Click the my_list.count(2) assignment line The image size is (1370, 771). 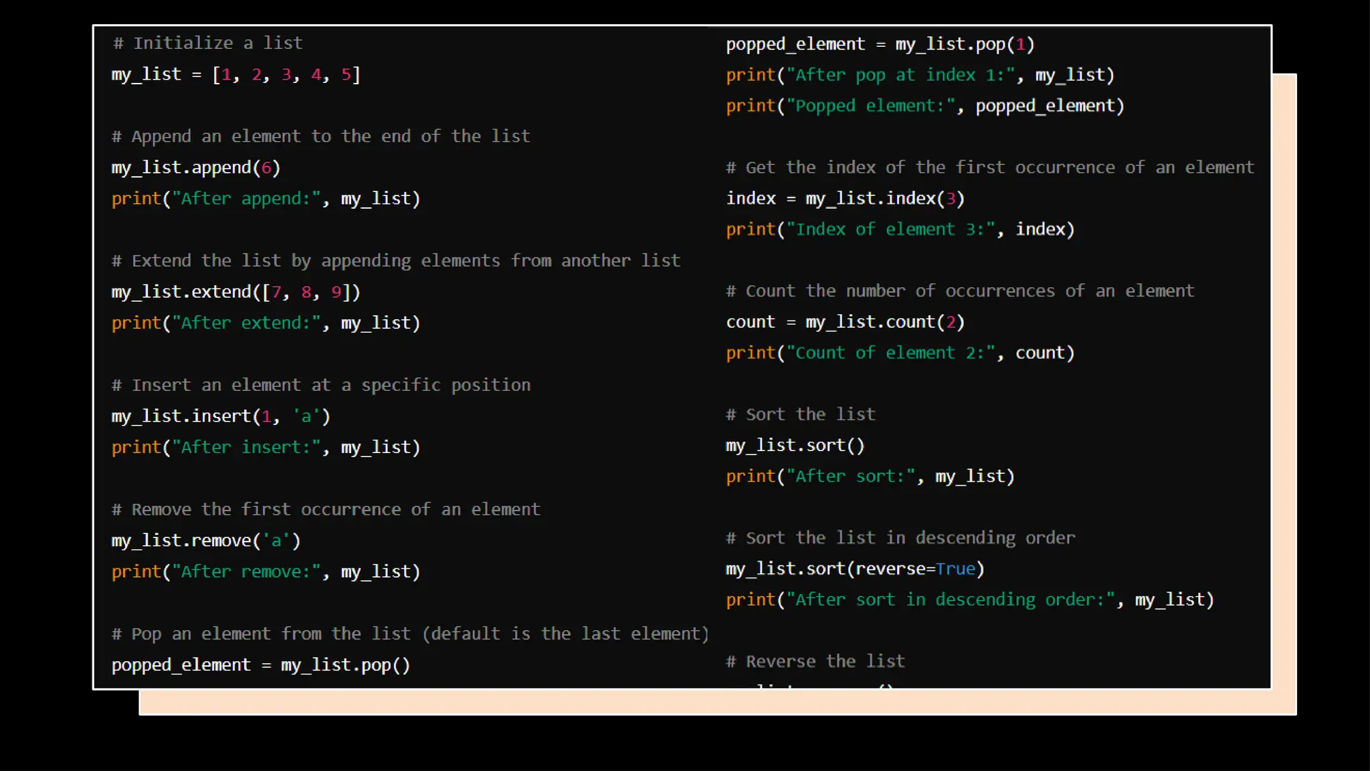coord(845,323)
